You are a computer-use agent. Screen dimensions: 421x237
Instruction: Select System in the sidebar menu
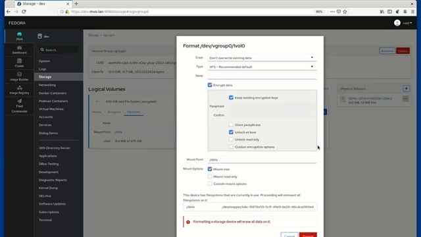[x=44, y=61]
